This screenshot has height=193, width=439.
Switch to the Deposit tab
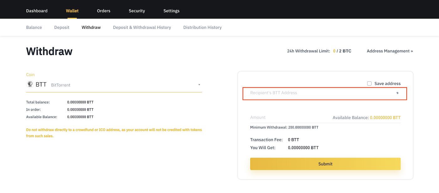62,27
